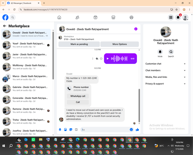The width and height of the screenshot is (193, 155).
Task: Open the Facebook search magnifier
Action: pyautogui.click(x=13, y=17)
